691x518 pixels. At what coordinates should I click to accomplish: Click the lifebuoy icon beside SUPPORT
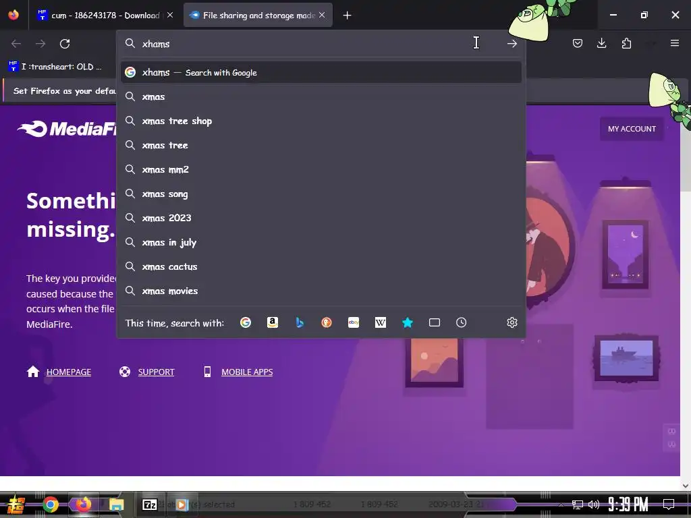(125, 372)
